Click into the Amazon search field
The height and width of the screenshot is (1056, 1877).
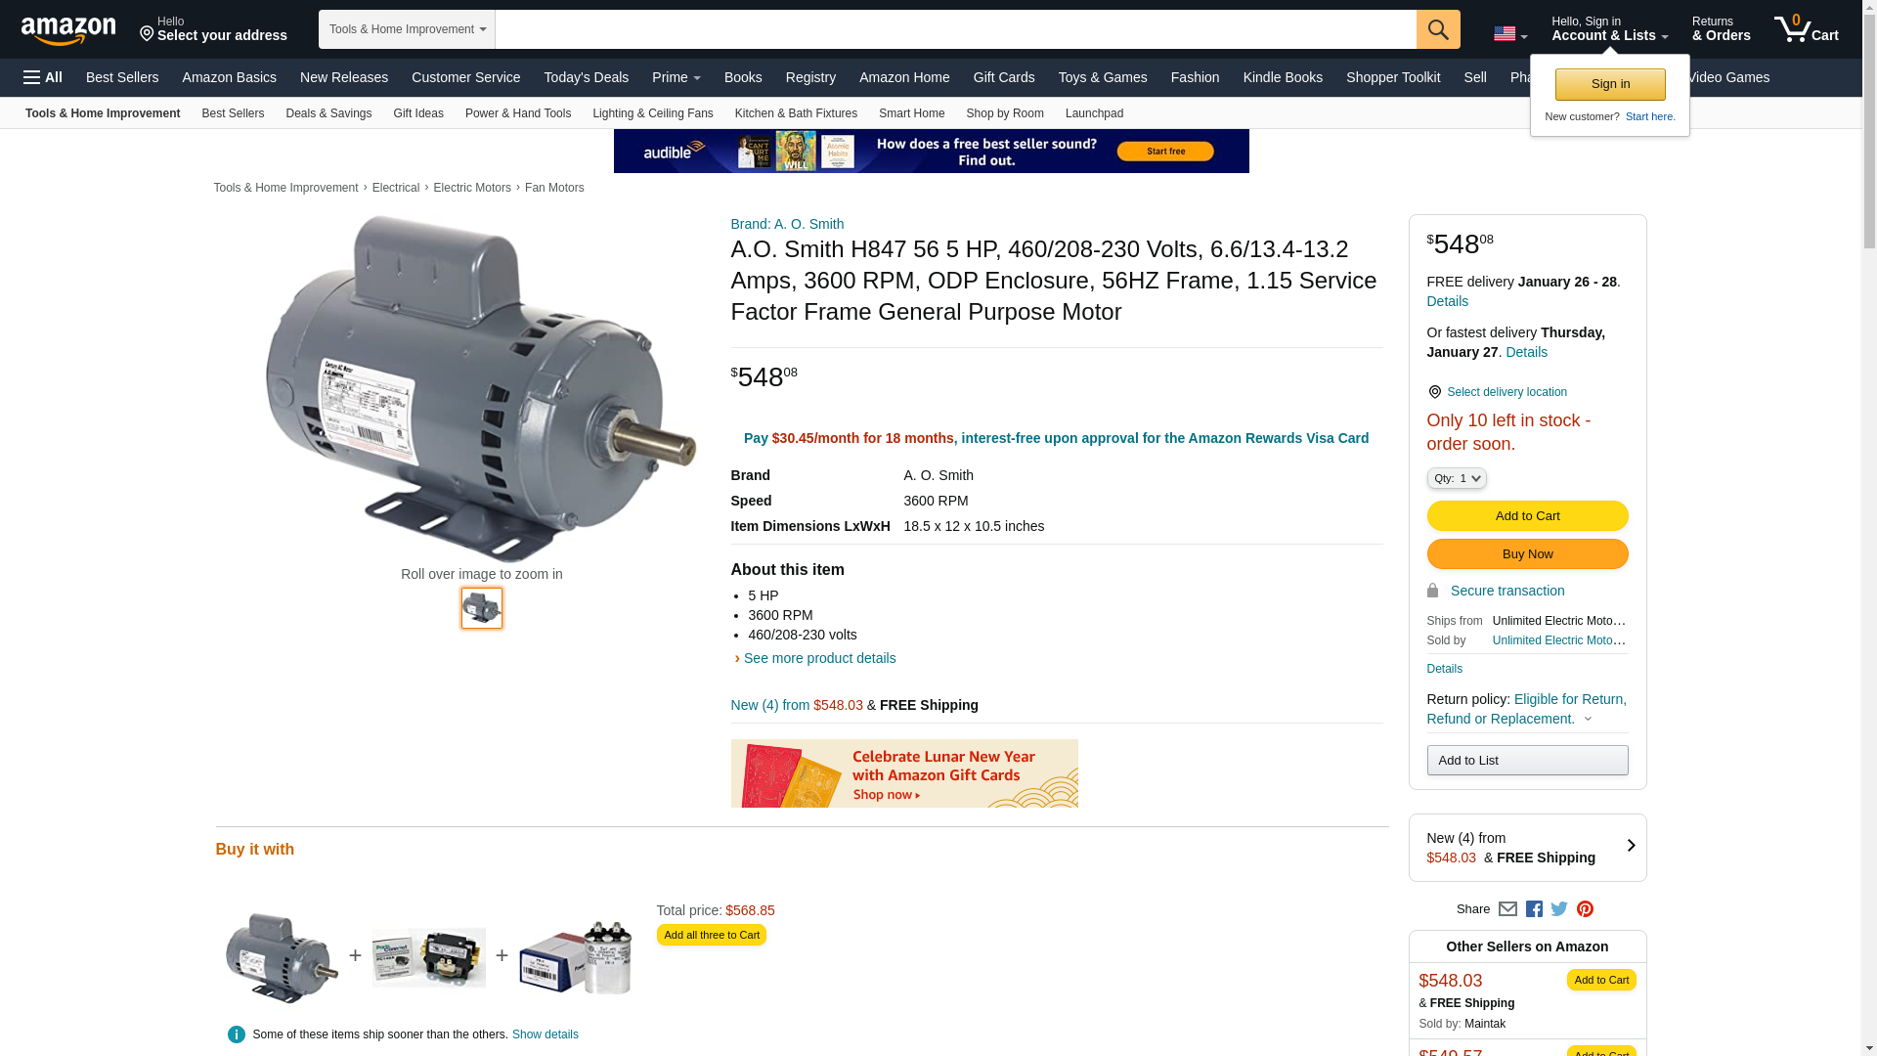[x=955, y=29]
